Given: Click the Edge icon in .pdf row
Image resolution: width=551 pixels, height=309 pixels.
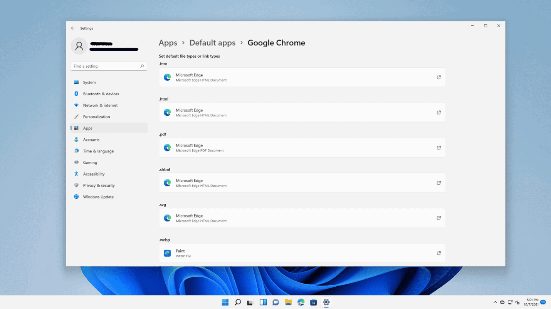Looking at the screenshot, I should point(167,148).
